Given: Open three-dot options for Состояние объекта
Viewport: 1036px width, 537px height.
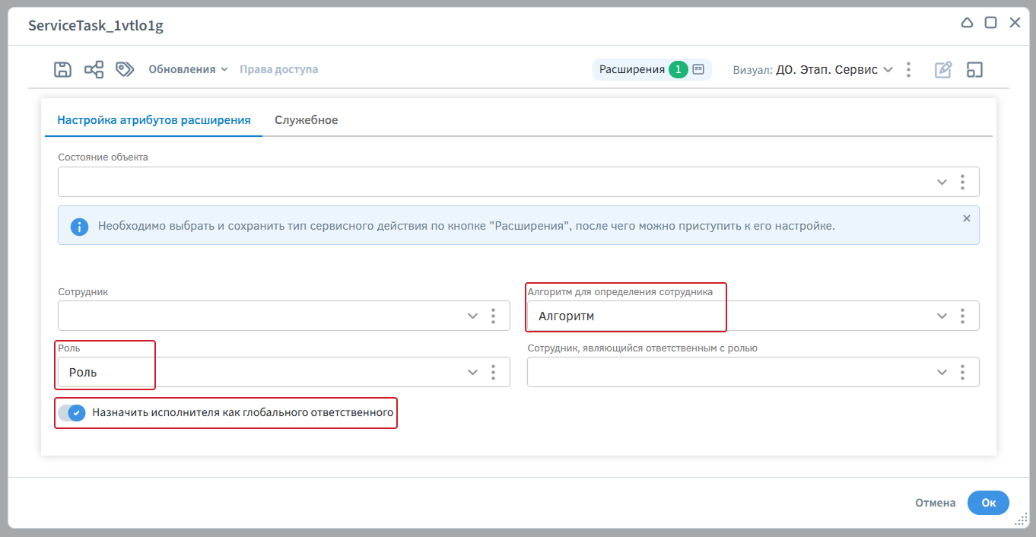Looking at the screenshot, I should coord(962,183).
